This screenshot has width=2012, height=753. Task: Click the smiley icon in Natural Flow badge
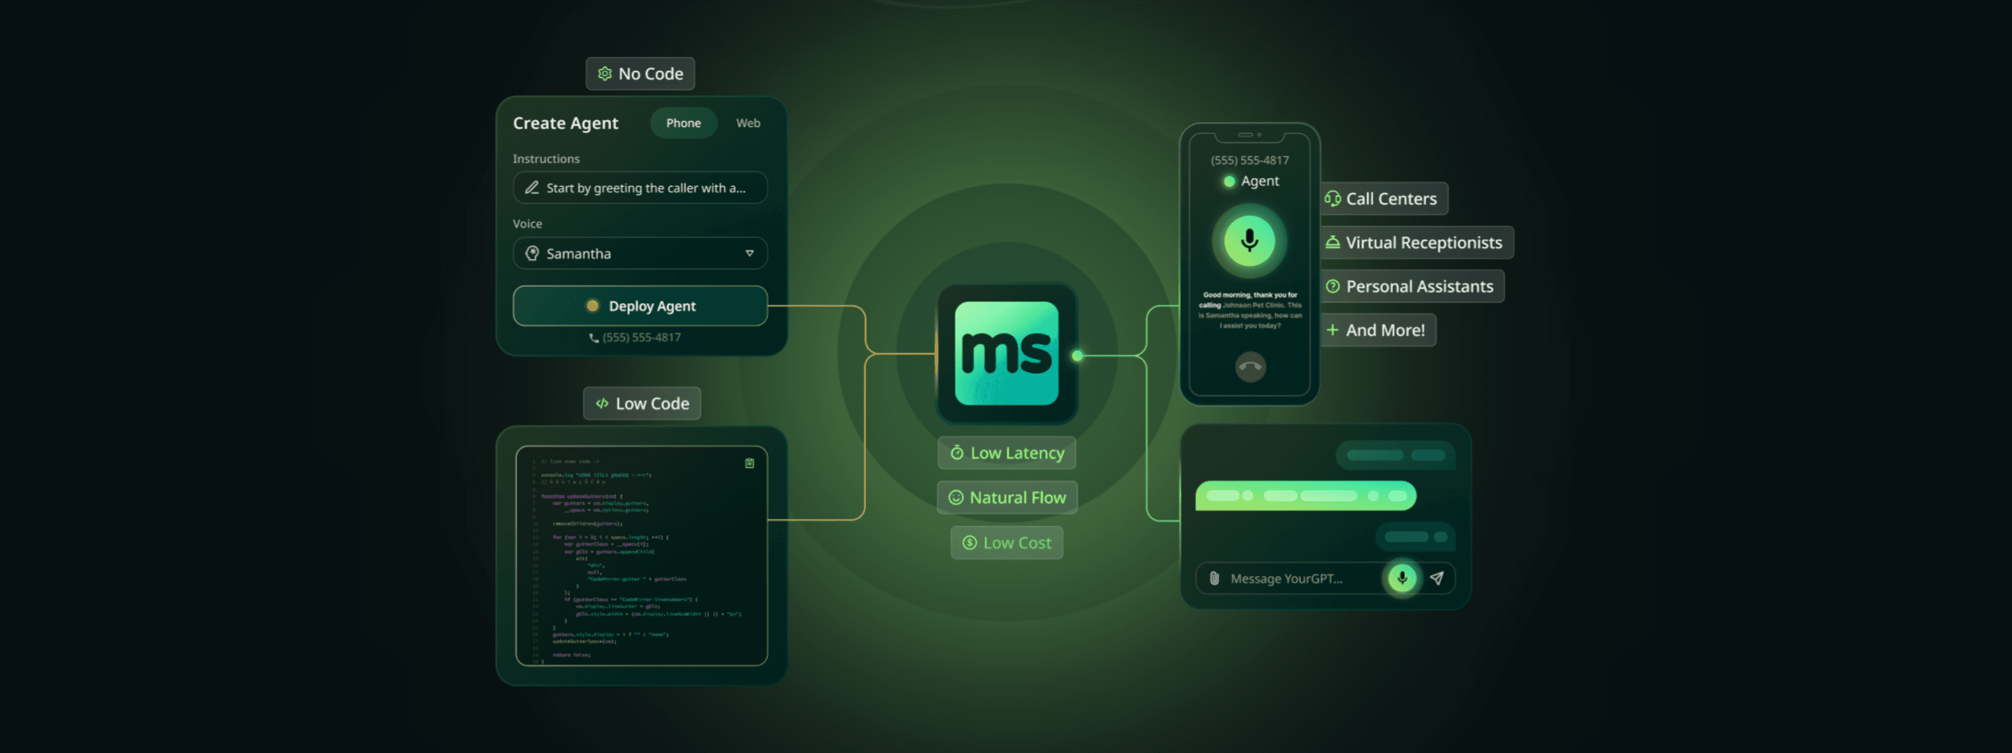(x=956, y=497)
